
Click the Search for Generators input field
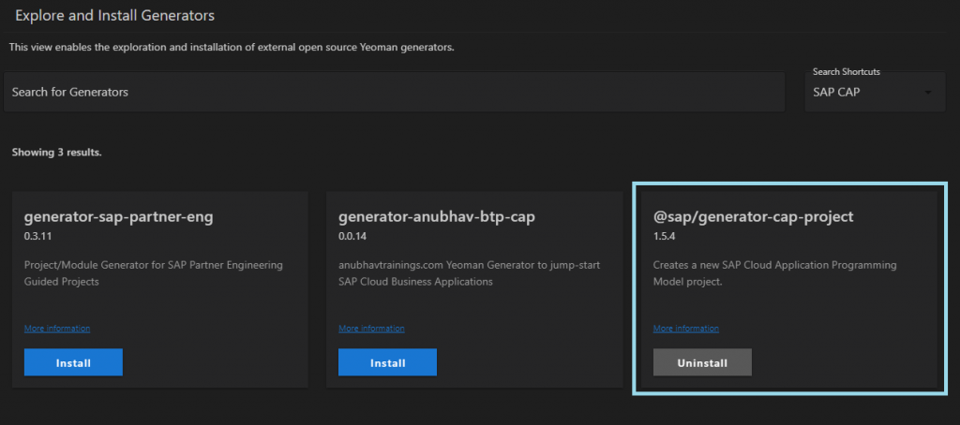395,93
